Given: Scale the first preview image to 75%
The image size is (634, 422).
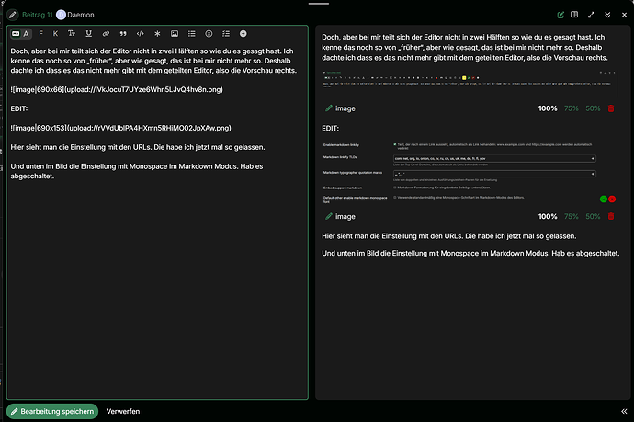Looking at the screenshot, I should (x=571, y=108).
